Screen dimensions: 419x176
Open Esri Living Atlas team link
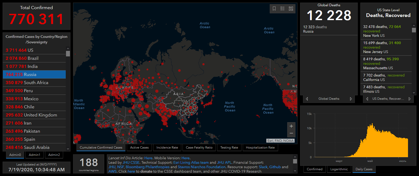coord(191,162)
